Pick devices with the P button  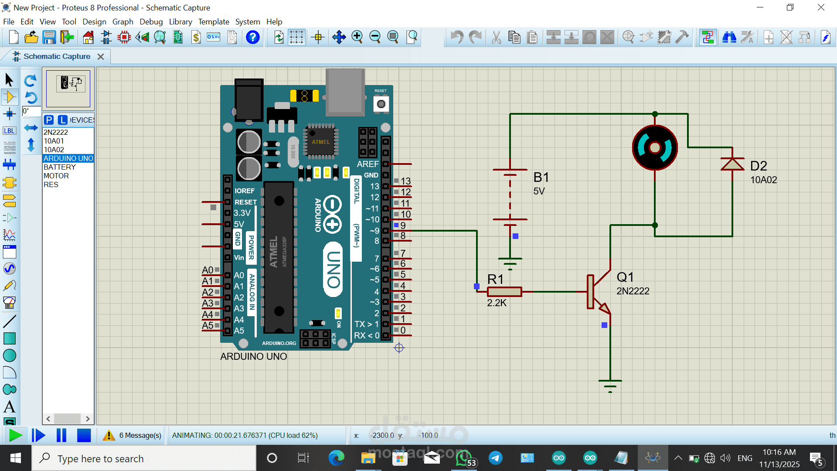(49, 120)
